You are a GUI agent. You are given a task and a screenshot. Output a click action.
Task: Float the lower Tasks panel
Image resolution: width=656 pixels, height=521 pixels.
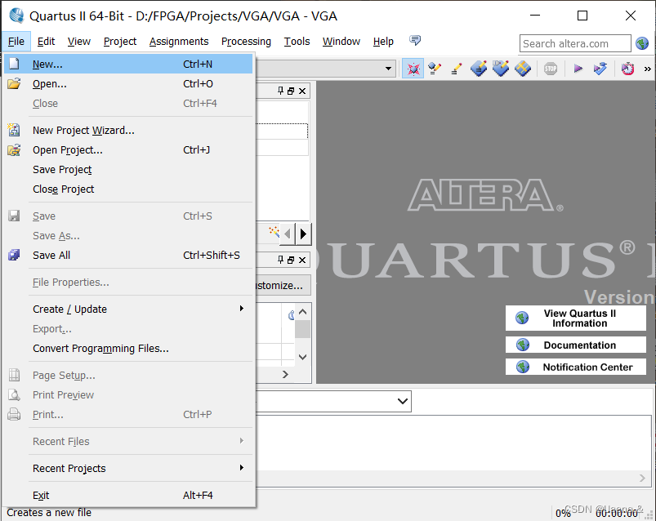point(291,260)
